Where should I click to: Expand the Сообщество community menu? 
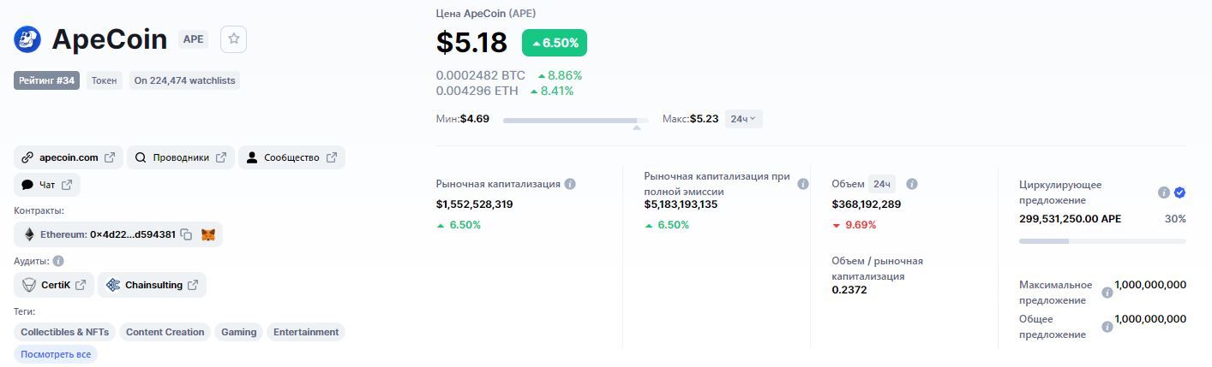(291, 157)
